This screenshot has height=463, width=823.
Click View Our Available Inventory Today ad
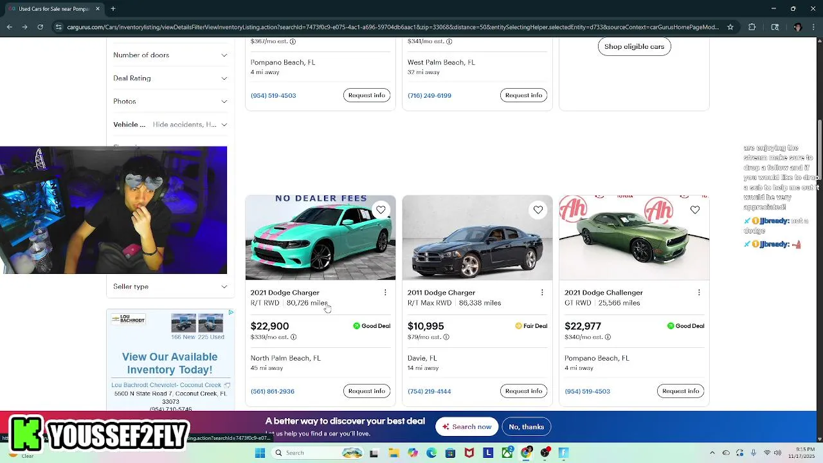click(170, 363)
